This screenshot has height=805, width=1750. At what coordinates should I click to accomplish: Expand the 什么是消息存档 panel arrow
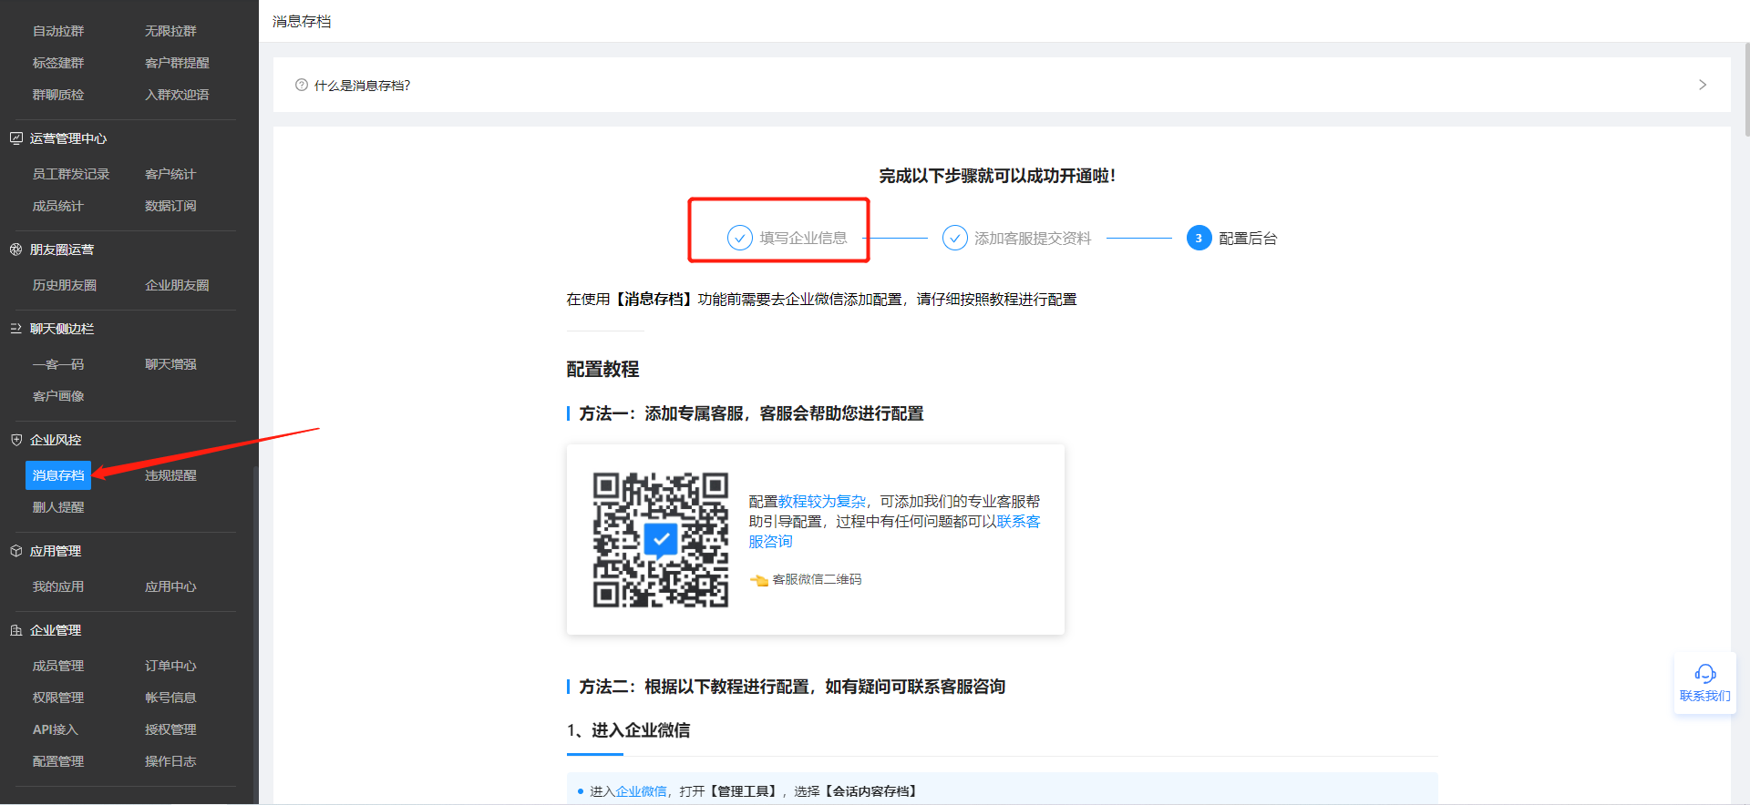(x=1702, y=85)
